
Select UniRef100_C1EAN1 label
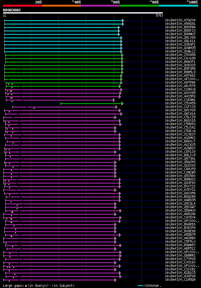[x=180, y=100]
